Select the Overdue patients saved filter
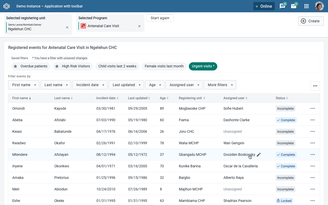The width and height of the screenshot is (328, 205). 31,66
